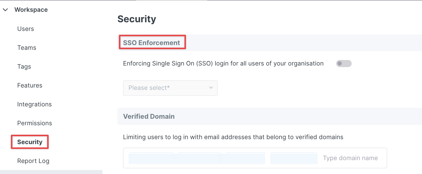The height and width of the screenshot is (174, 422).
Task: Open the Users page
Action: [25, 29]
